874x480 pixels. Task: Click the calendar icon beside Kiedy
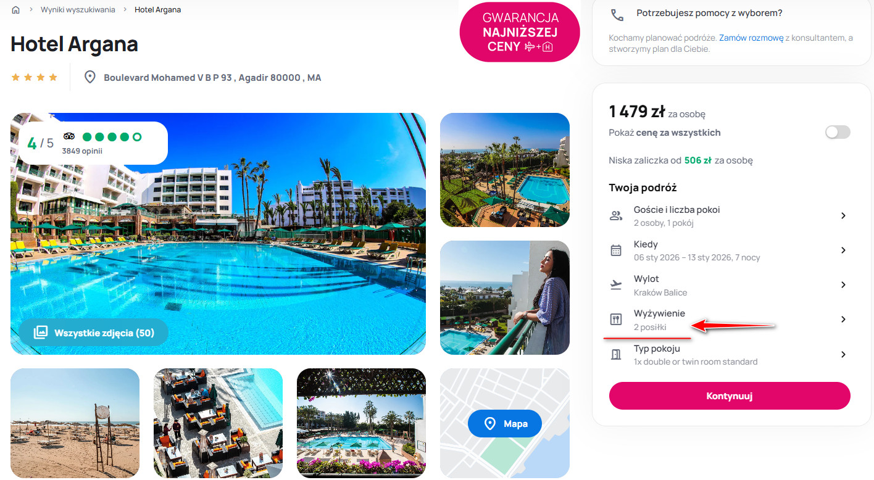click(x=616, y=250)
